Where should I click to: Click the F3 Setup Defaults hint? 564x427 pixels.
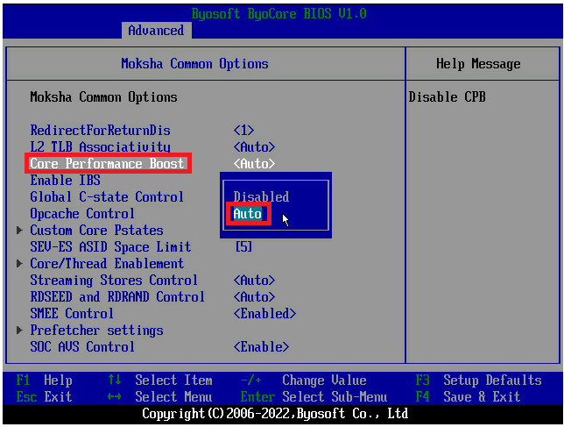point(479,381)
